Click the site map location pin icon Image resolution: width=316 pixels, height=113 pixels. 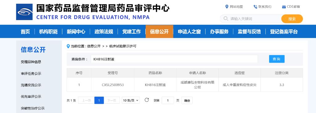point(227,7)
